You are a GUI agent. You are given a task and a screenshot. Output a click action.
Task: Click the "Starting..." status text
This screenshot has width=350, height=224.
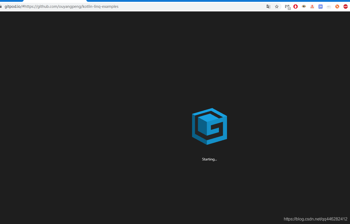point(210,159)
